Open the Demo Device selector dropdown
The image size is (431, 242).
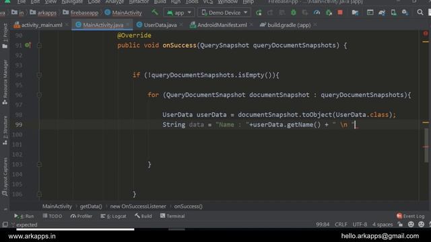(x=224, y=13)
